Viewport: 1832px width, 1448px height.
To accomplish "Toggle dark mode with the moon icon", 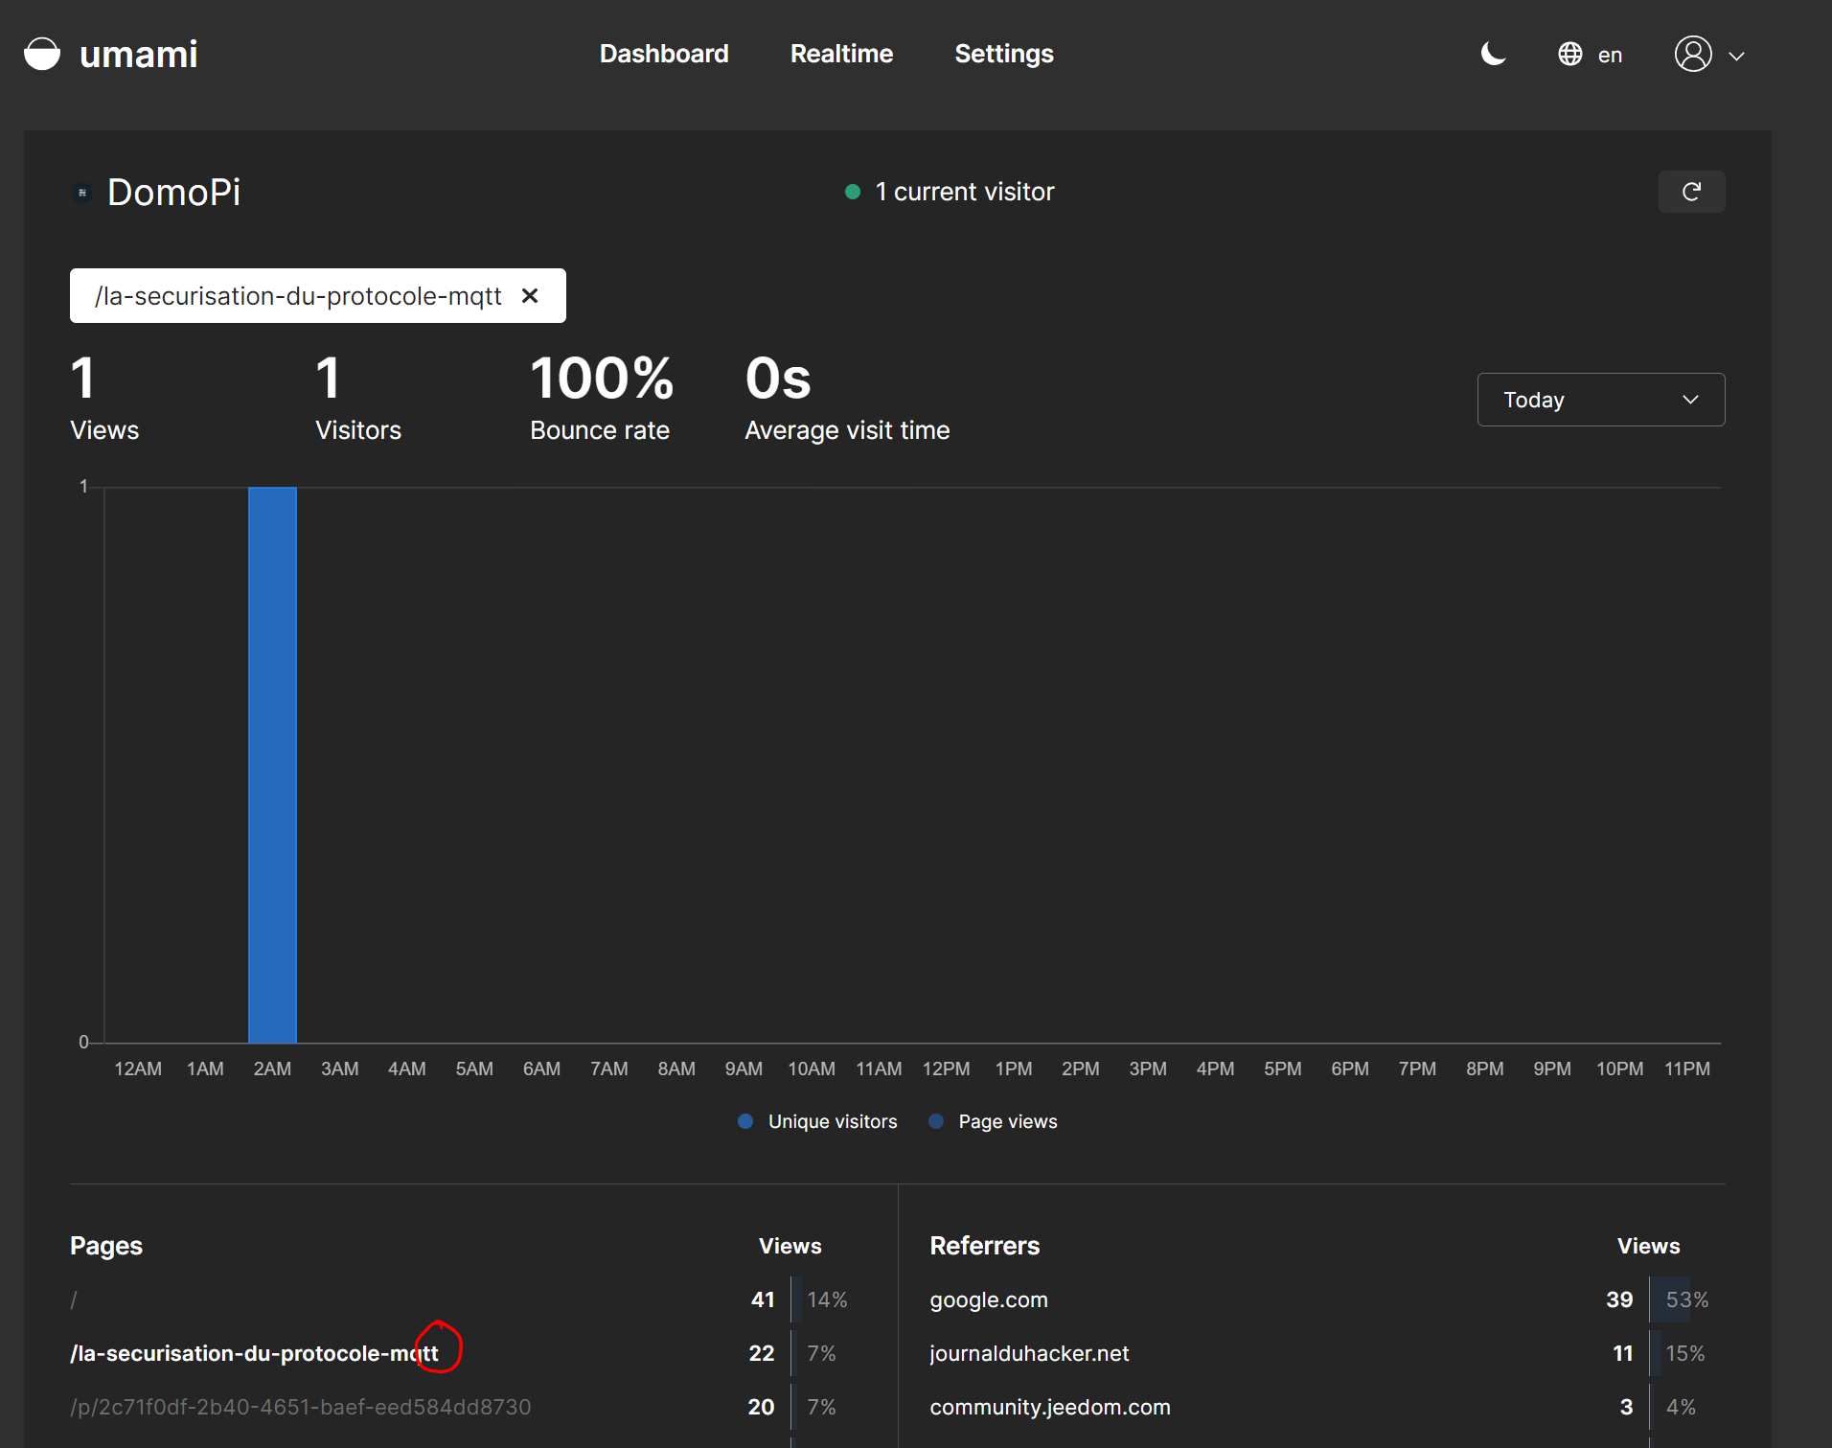I will point(1493,55).
